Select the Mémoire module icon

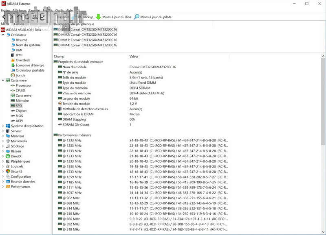coord(13,100)
